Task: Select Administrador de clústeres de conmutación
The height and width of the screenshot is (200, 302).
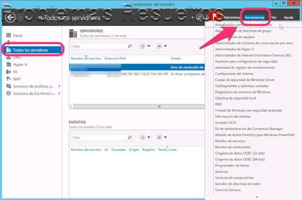Action: [x=254, y=43]
